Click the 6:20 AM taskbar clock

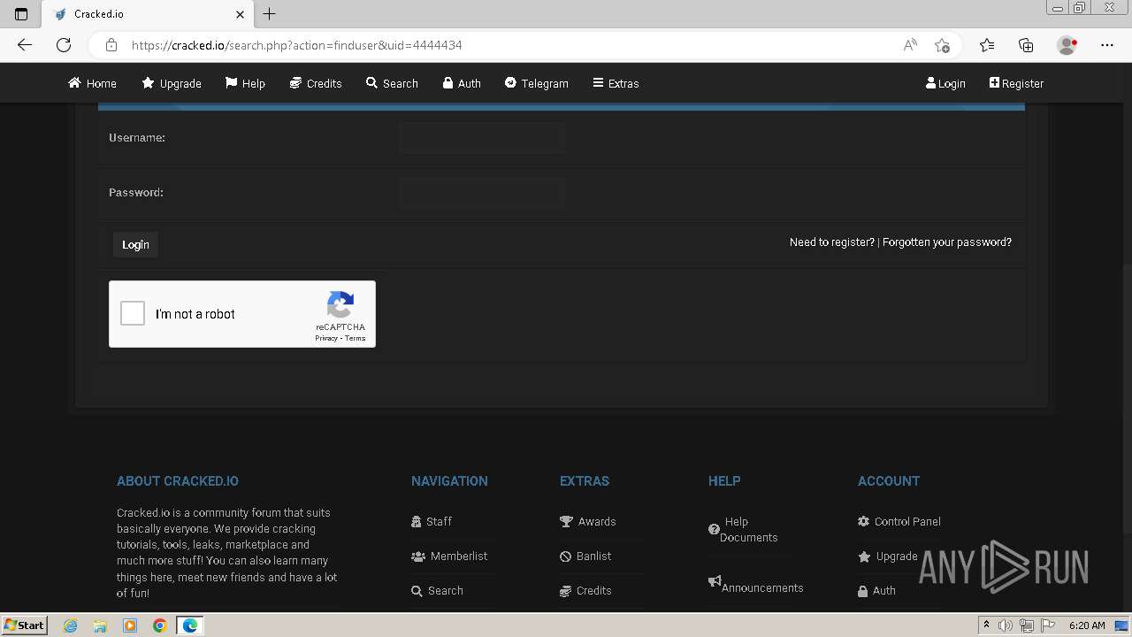click(1087, 625)
